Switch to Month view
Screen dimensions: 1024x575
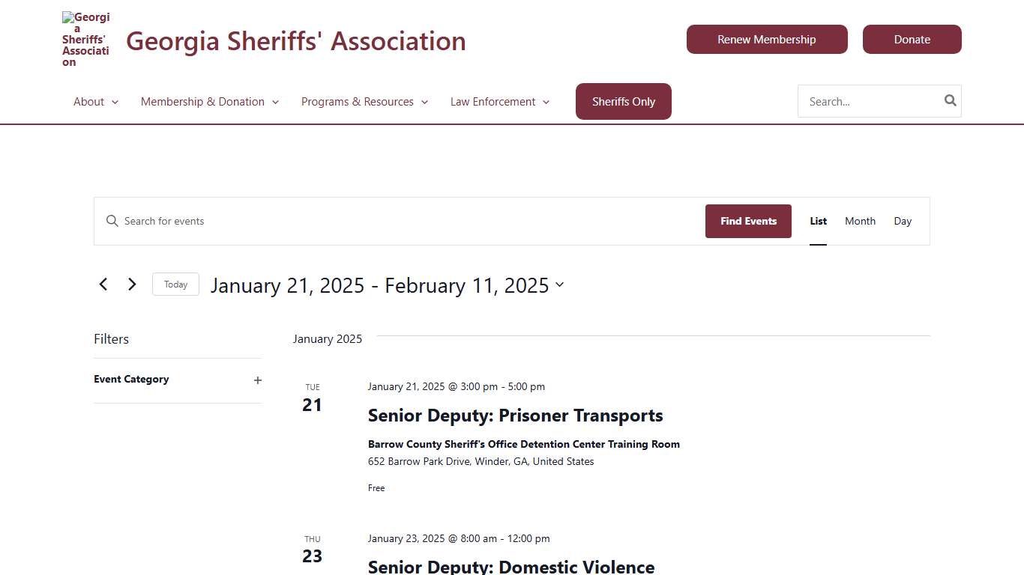(860, 221)
